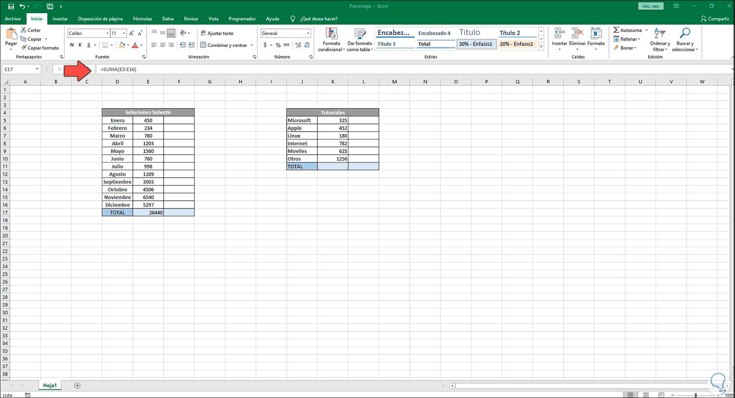Click Copiar formato paintbrush
Viewport: 735px width, 398px height.
tap(40, 48)
